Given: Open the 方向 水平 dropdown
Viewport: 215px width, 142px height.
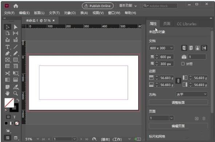Looking at the screenshot, I should click(191, 94).
